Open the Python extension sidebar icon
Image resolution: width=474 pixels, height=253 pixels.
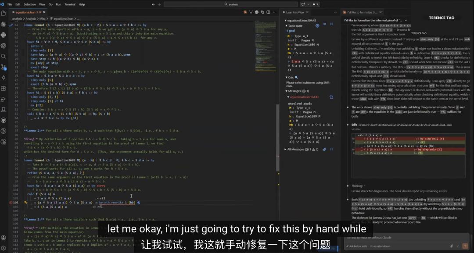[4, 35]
